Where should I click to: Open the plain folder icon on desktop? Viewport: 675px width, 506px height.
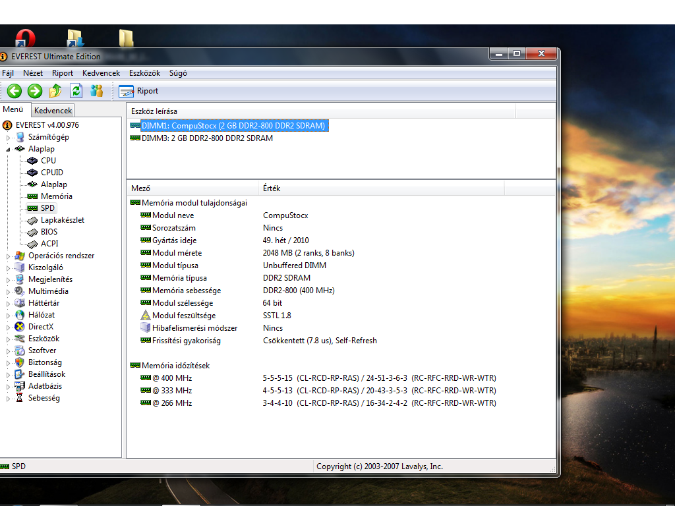(126, 38)
